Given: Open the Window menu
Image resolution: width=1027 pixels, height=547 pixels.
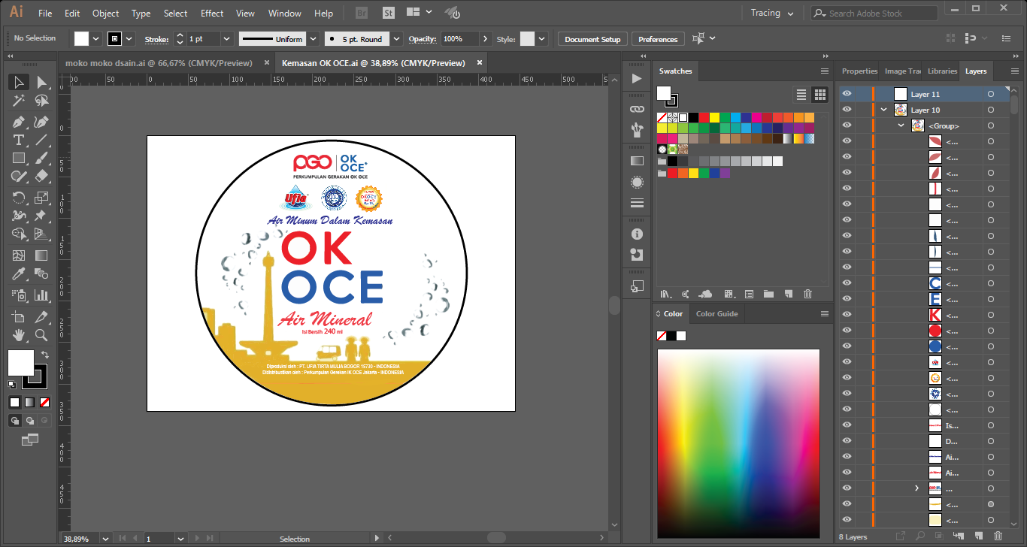Looking at the screenshot, I should point(285,14).
